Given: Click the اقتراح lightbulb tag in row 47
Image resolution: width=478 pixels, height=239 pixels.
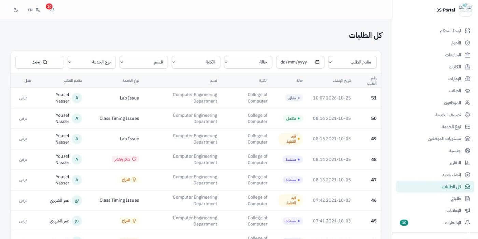Looking at the screenshot, I should (x=129, y=180).
